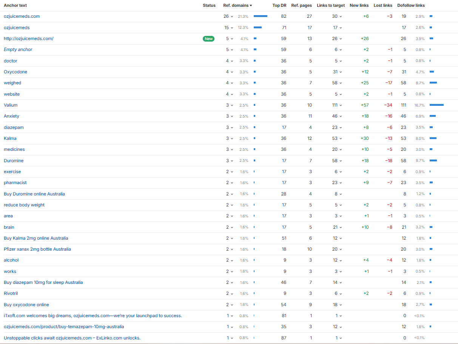Viewport: 458px width, 344px height.
Task: Click the Lost links column header
Action: (x=382, y=5)
